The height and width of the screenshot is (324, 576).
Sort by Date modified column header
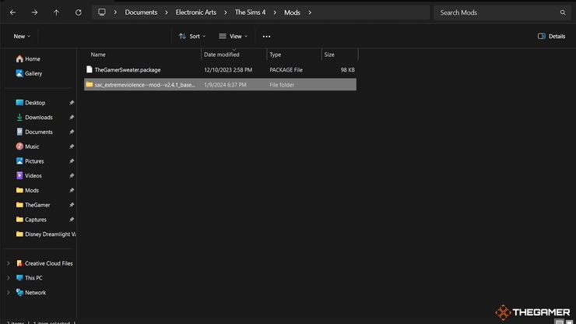pyautogui.click(x=222, y=55)
